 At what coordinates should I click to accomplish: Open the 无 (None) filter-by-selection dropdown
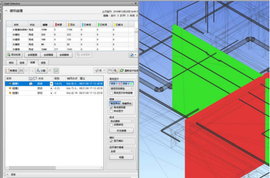tap(100, 71)
